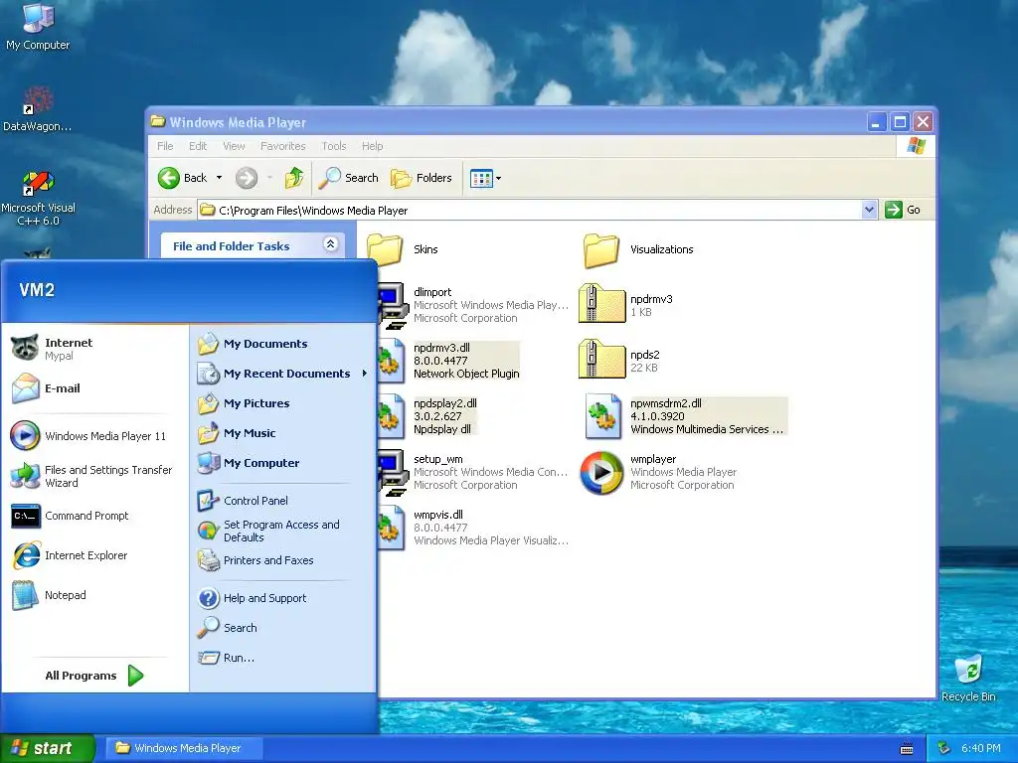The width and height of the screenshot is (1018, 763).
Task: Open Search from the Start menu
Action: tap(283, 628)
